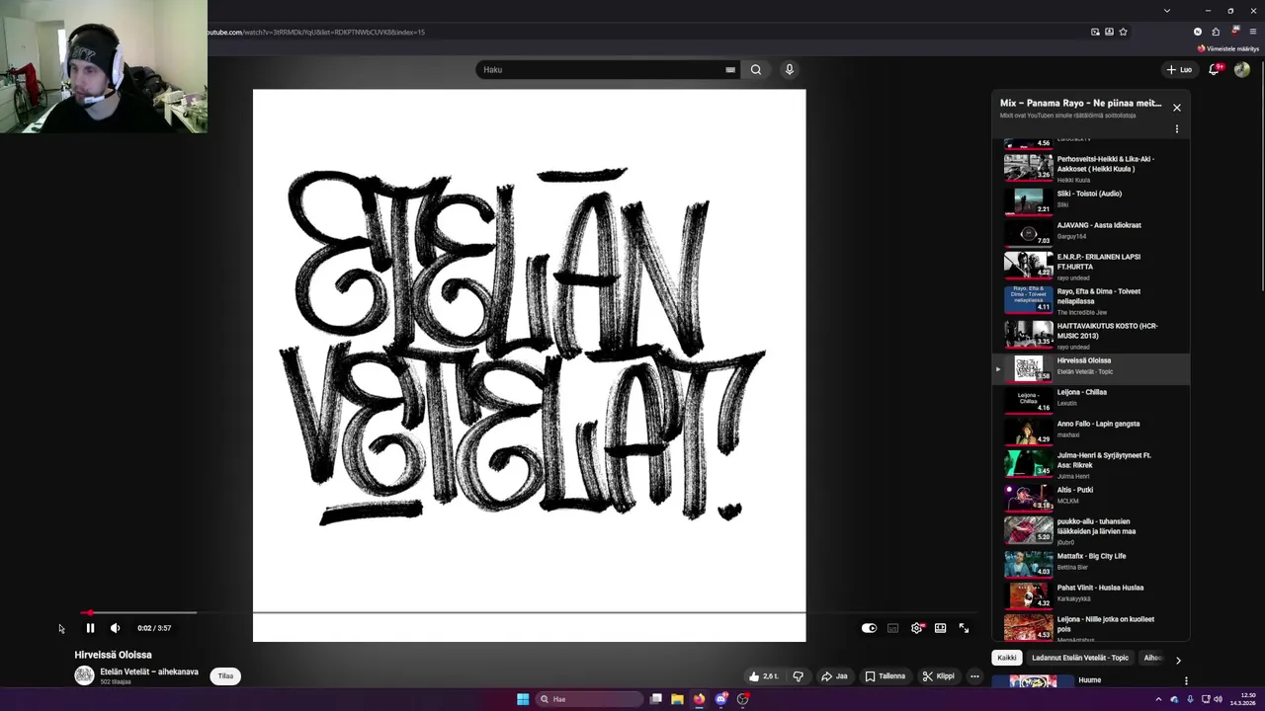Image resolution: width=1265 pixels, height=711 pixels.
Task: Bookmark page with the star icon
Action: point(1123,32)
